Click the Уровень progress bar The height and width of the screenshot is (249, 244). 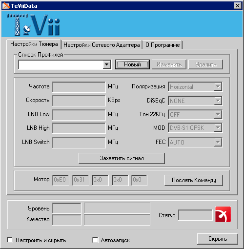tap(117, 208)
